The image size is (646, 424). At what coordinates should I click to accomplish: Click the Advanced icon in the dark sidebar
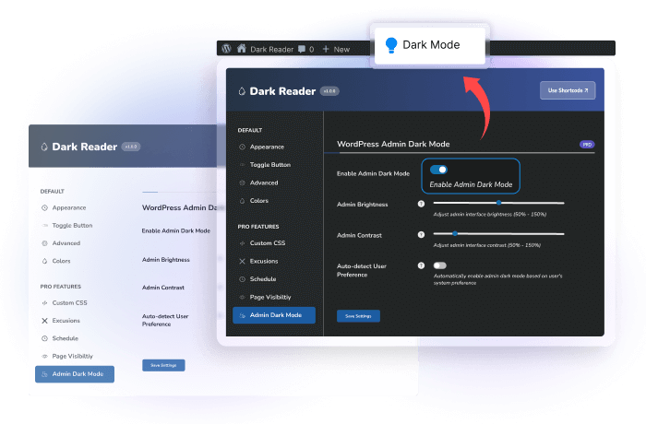[242, 183]
